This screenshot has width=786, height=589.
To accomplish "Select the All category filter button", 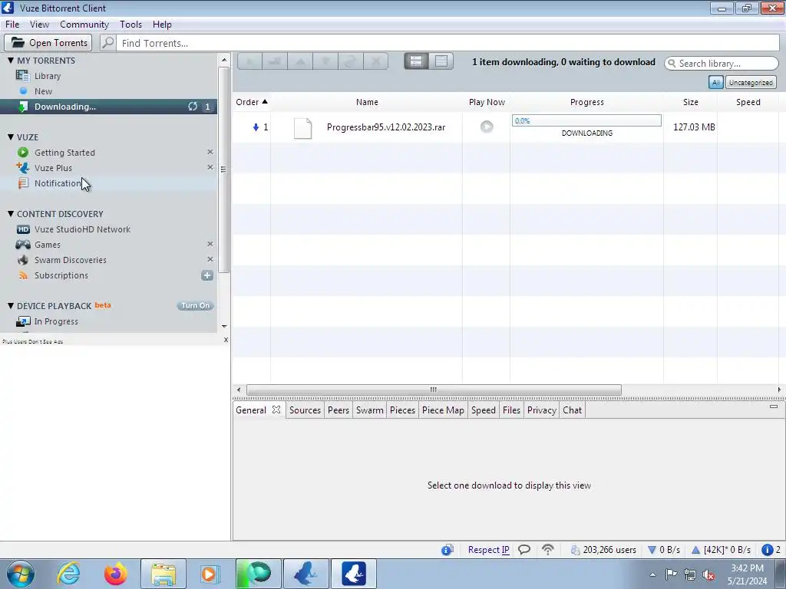I will click(x=716, y=83).
